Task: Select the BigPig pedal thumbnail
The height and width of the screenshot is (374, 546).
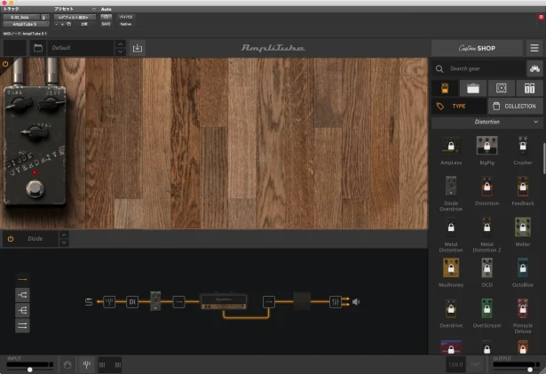Action: click(487, 146)
